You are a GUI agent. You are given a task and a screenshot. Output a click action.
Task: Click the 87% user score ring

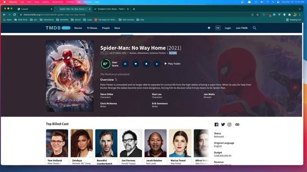point(106,64)
